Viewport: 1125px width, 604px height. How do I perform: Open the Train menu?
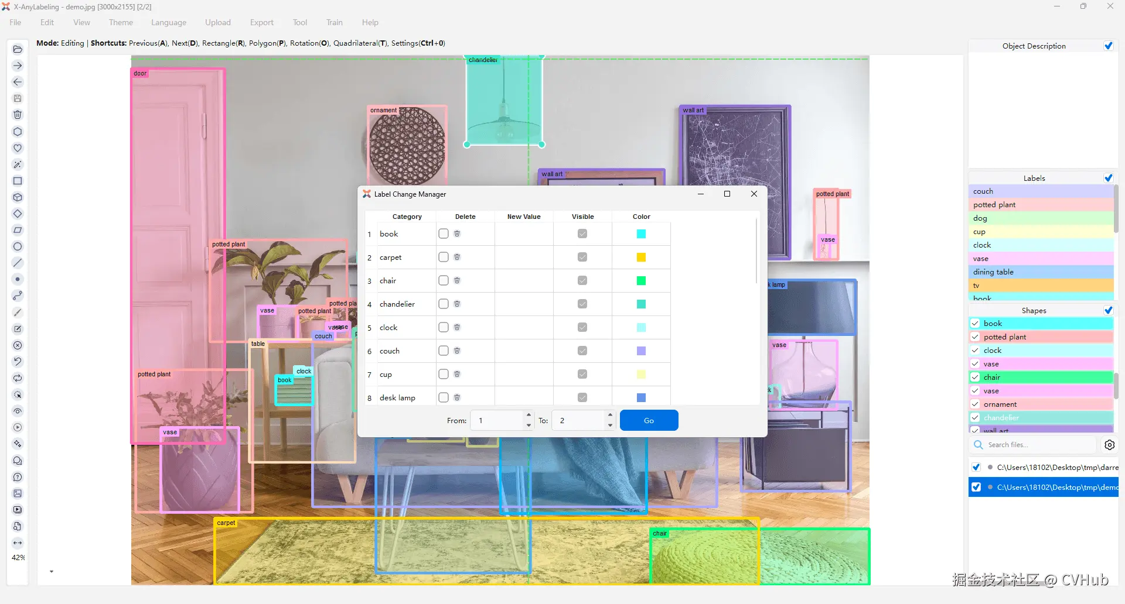click(x=334, y=22)
